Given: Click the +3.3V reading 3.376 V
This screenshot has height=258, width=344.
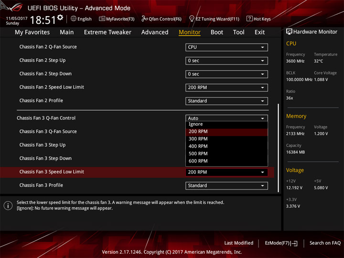Looking at the screenshot, I should click(293, 206).
